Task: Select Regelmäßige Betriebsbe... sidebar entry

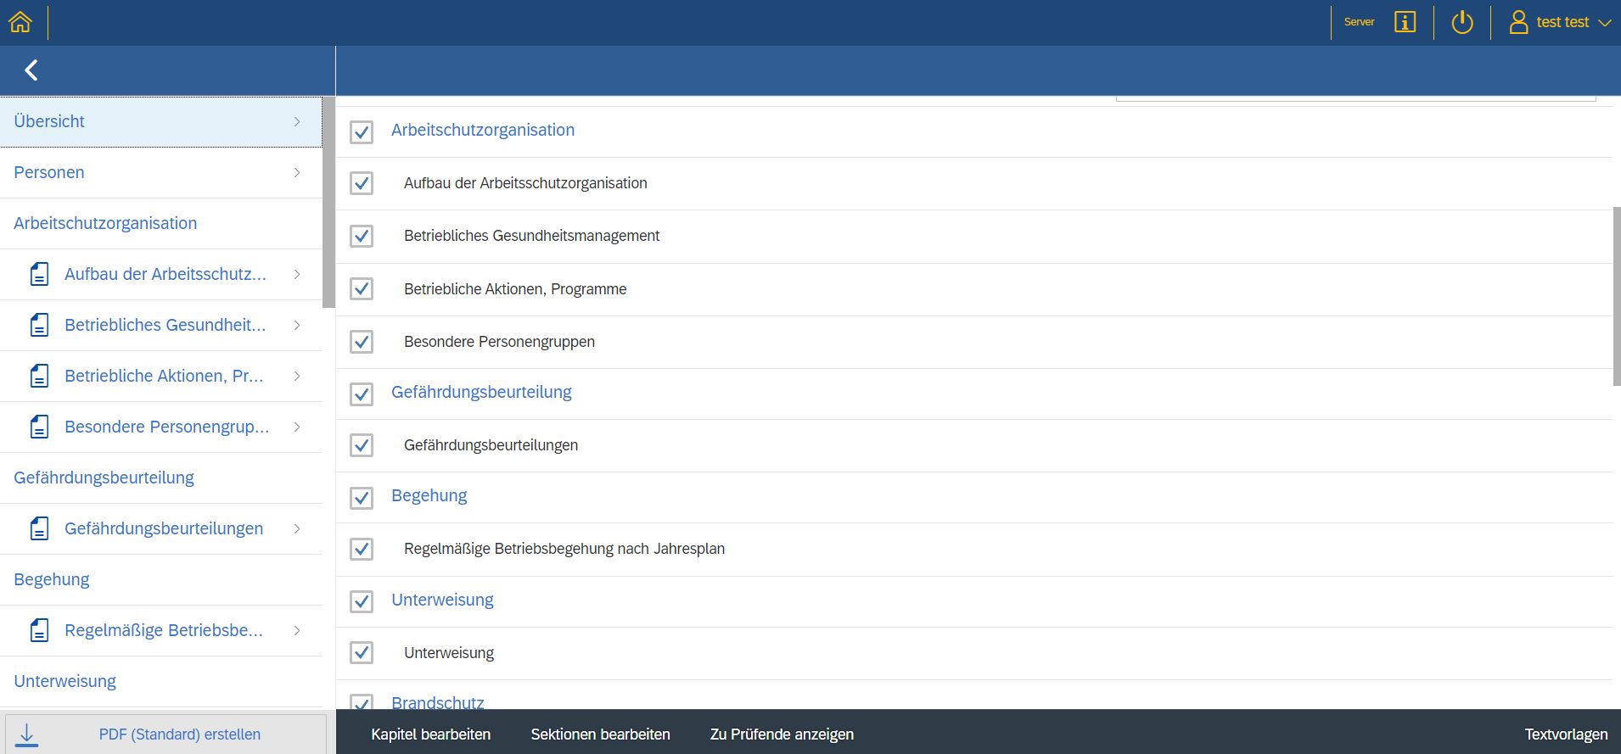Action: click(x=161, y=630)
